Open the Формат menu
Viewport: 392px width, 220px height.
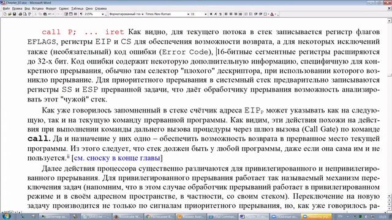(51, 9)
